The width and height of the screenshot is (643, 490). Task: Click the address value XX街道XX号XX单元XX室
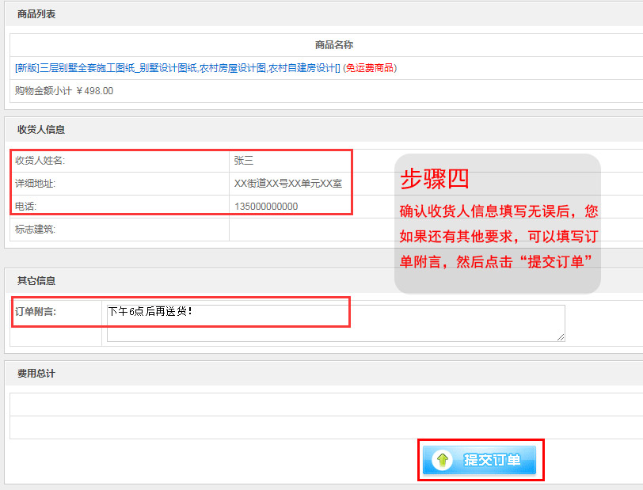288,184
